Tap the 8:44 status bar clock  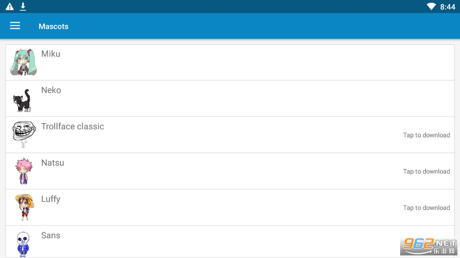448,6
